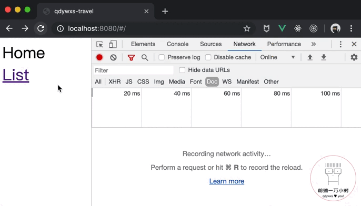This screenshot has height=206, width=361.
Task: Export HAR with the download arrow
Action: 324,57
